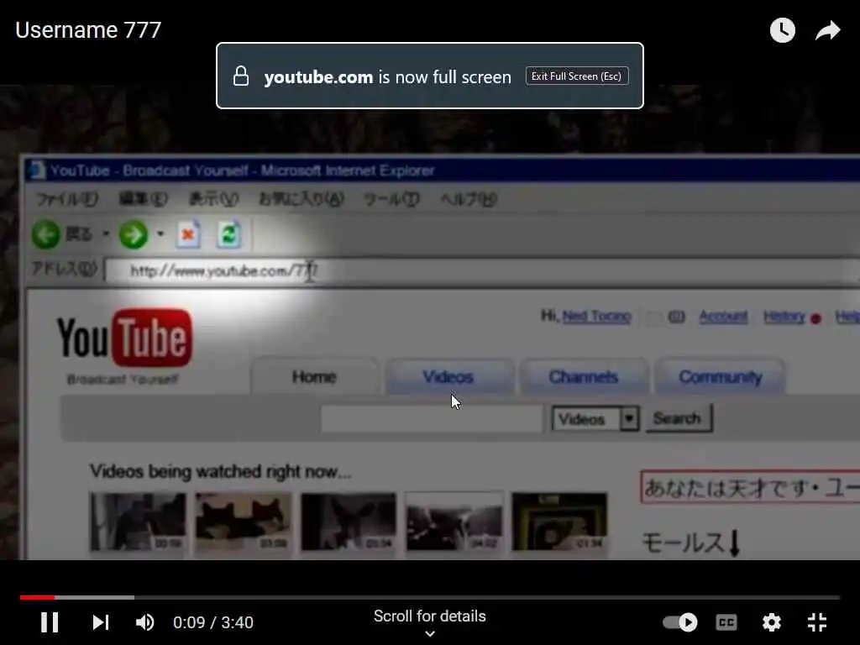The image size is (860, 645).
Task: Click the red dot next to History
Action: pyautogui.click(x=815, y=318)
